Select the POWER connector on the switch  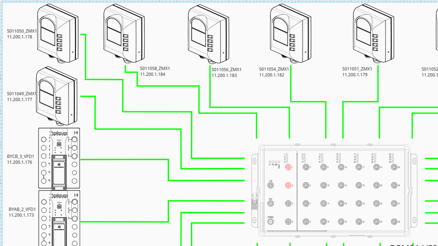[270, 222]
